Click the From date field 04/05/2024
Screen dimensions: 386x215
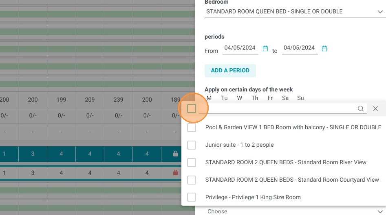click(240, 48)
